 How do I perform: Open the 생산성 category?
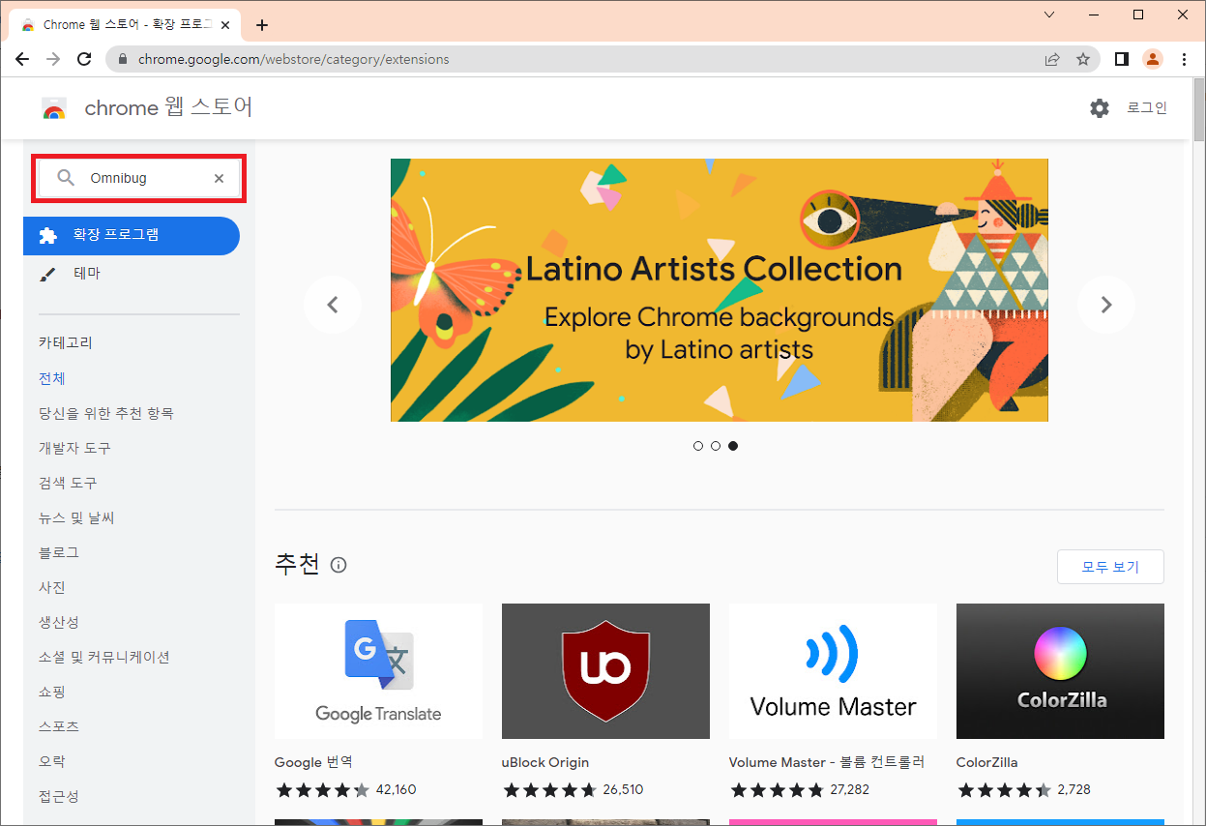coord(59,622)
